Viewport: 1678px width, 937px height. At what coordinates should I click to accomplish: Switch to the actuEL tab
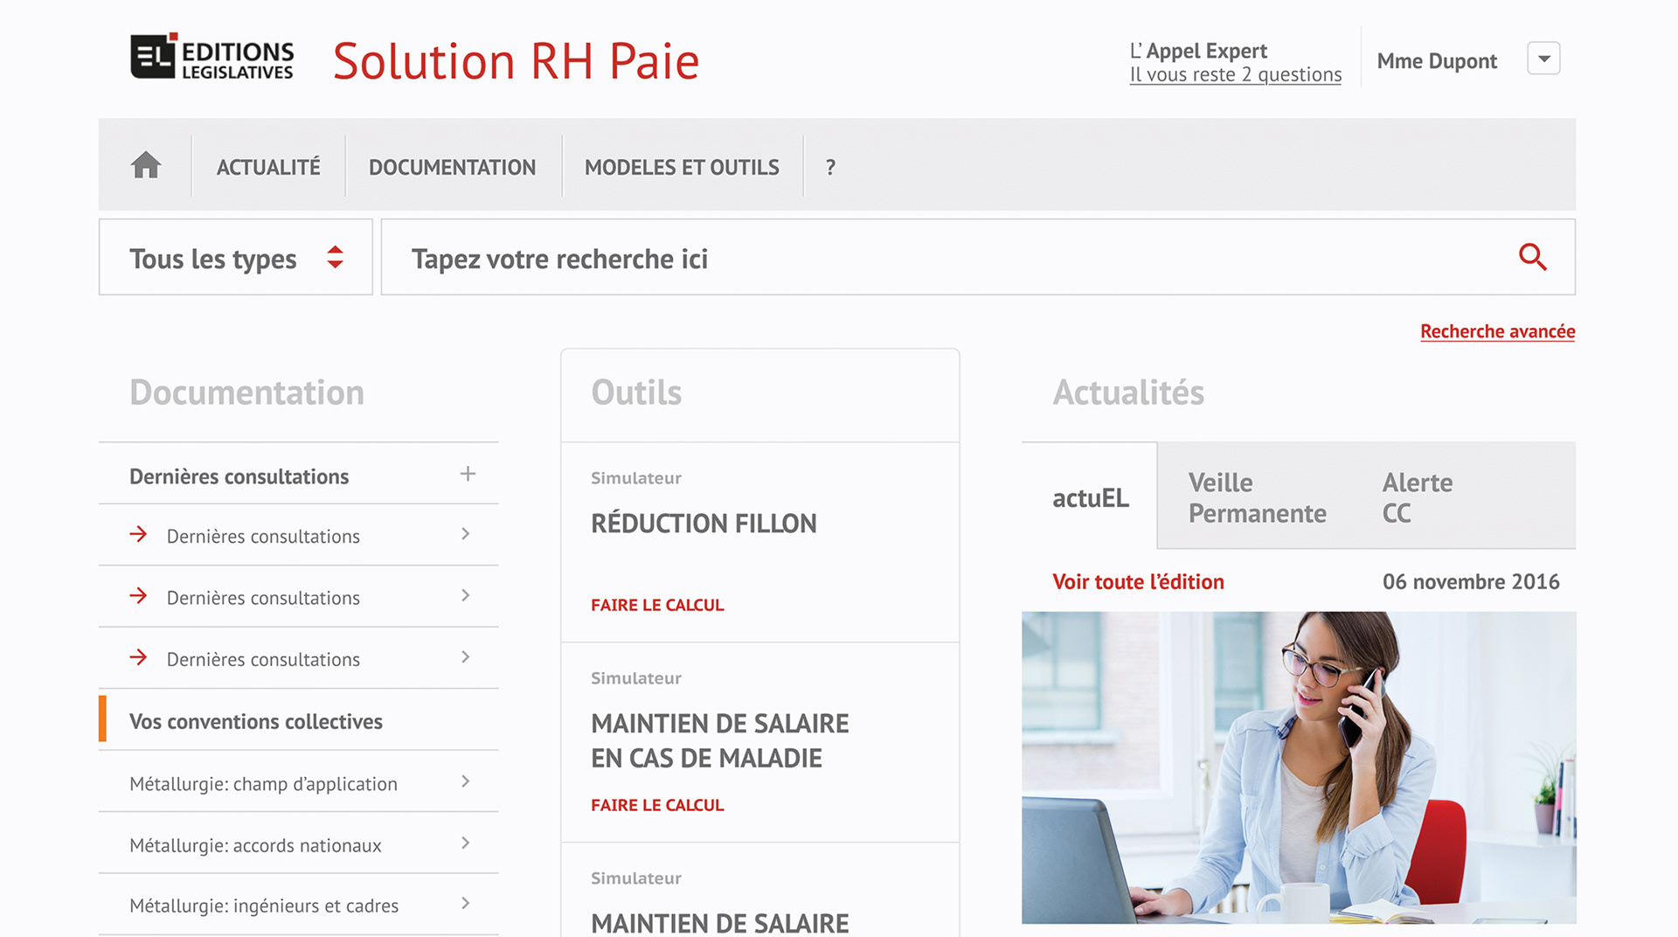click(1090, 496)
